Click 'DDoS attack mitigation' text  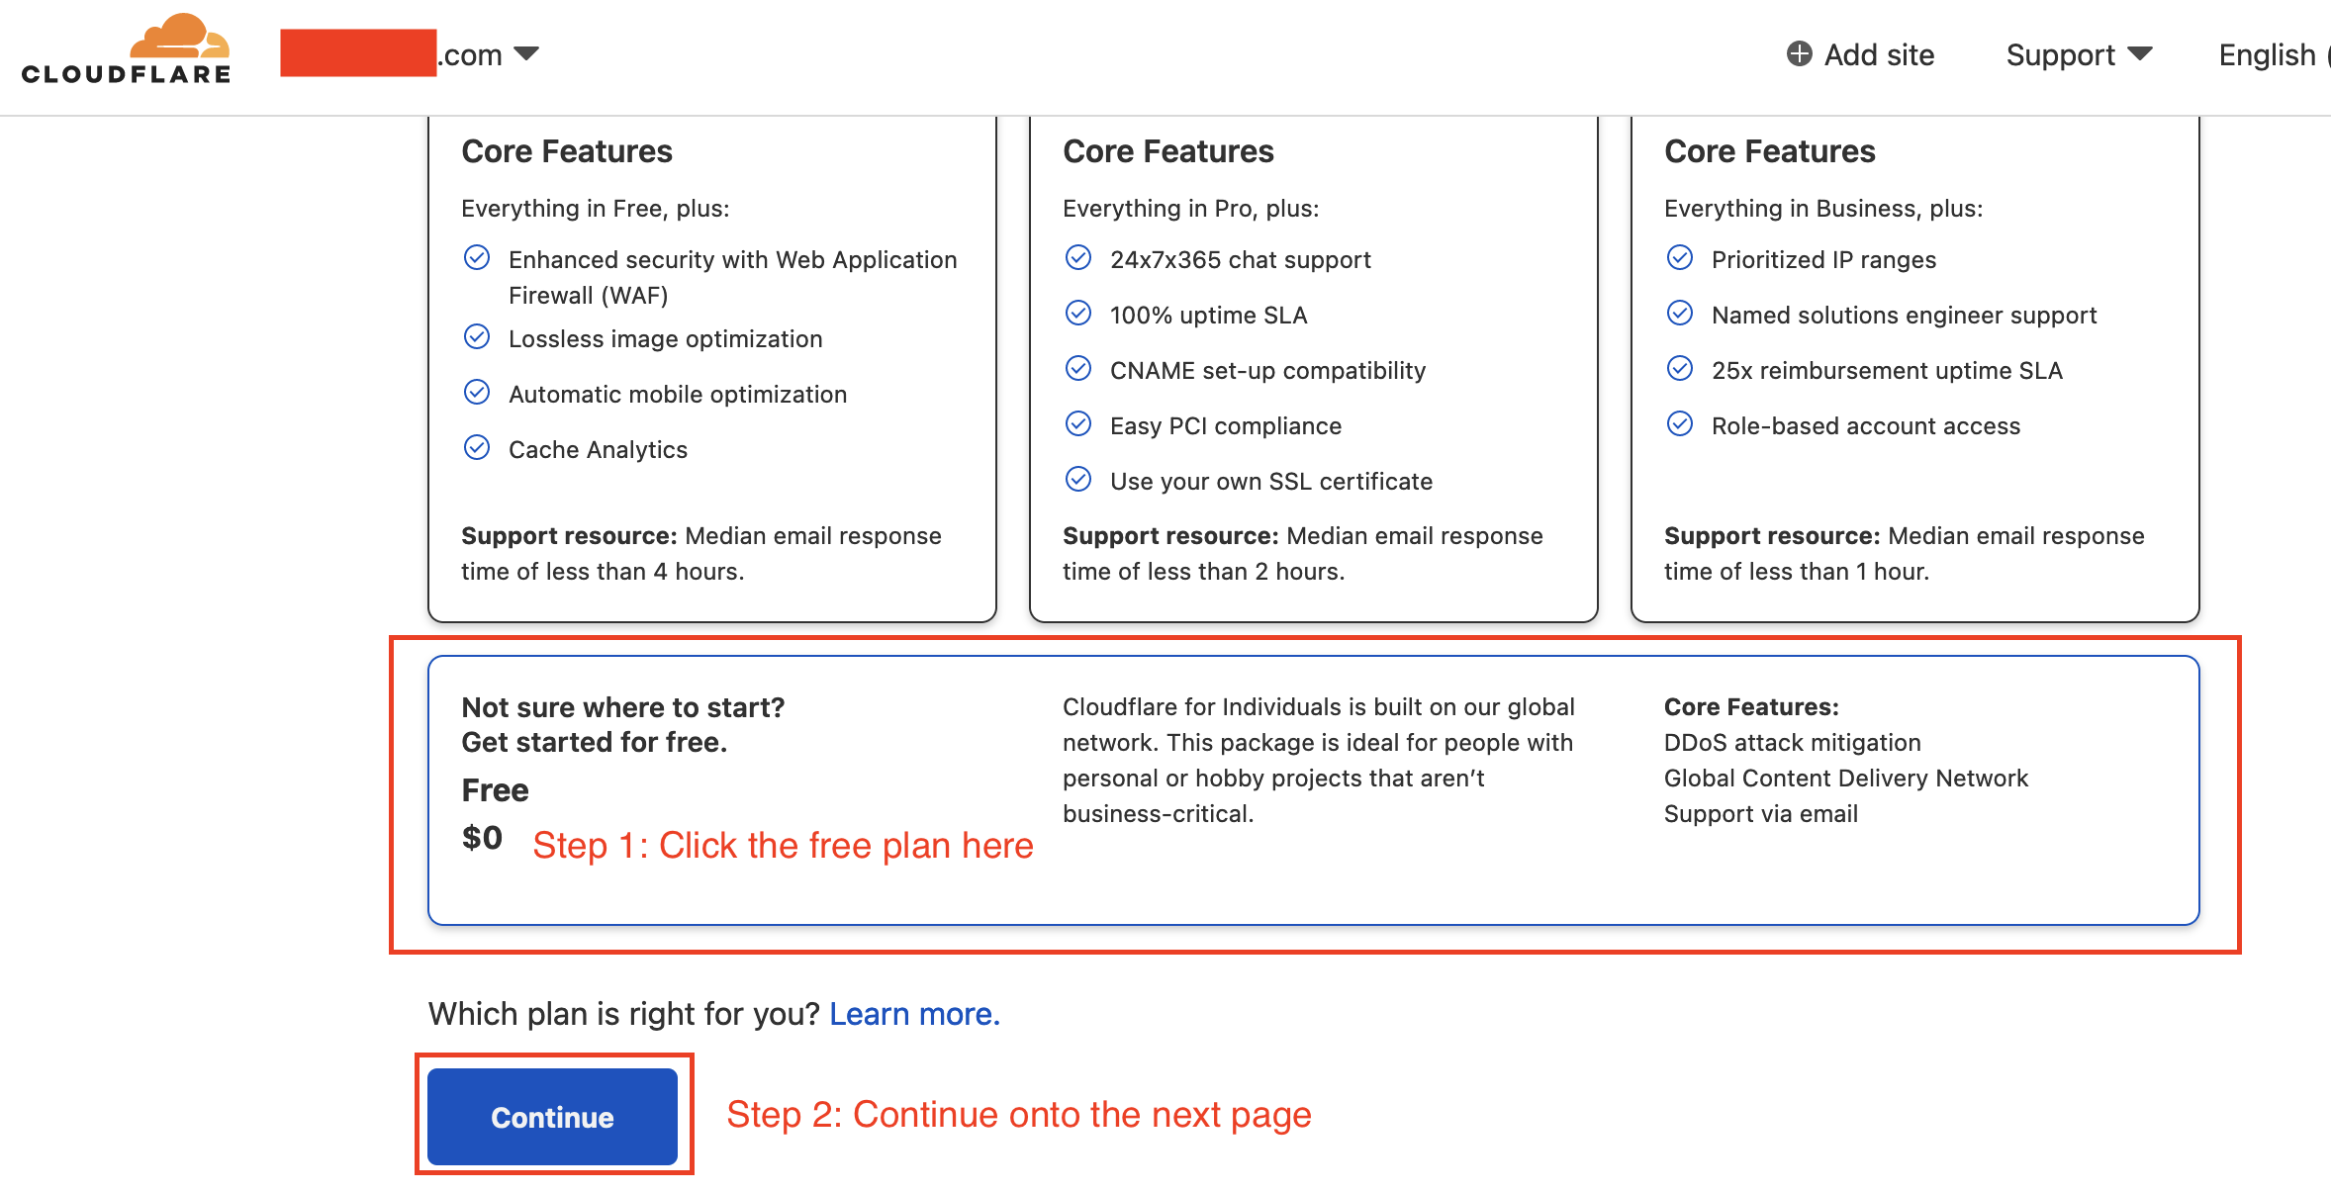click(x=1792, y=743)
